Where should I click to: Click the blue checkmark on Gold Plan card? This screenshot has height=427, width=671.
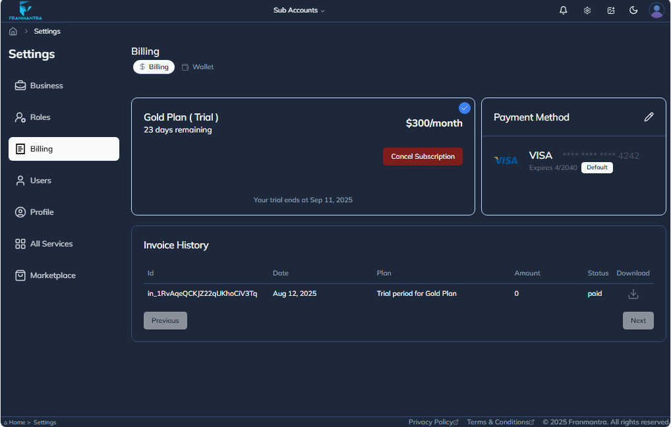[x=464, y=107]
